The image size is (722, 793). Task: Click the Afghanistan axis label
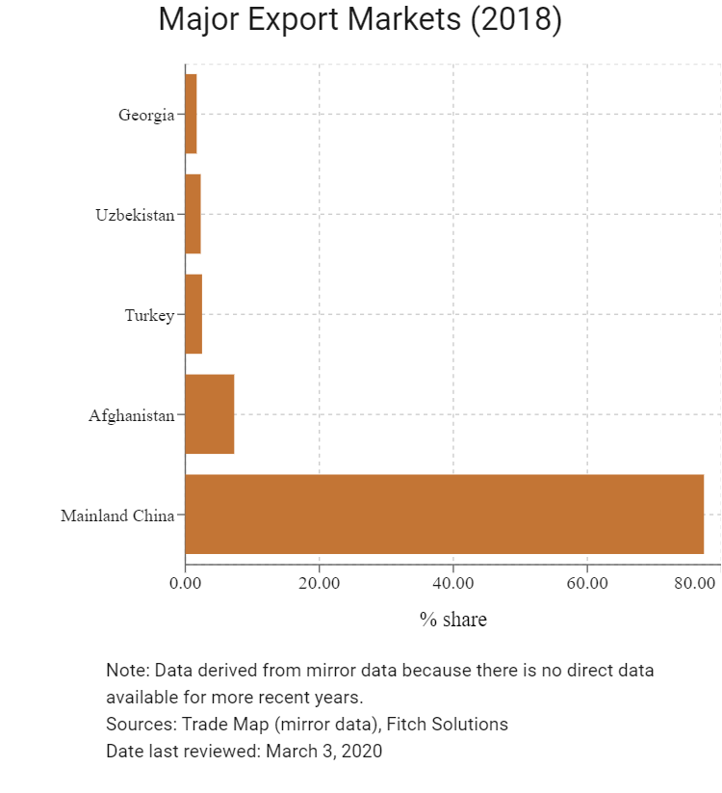(x=131, y=415)
